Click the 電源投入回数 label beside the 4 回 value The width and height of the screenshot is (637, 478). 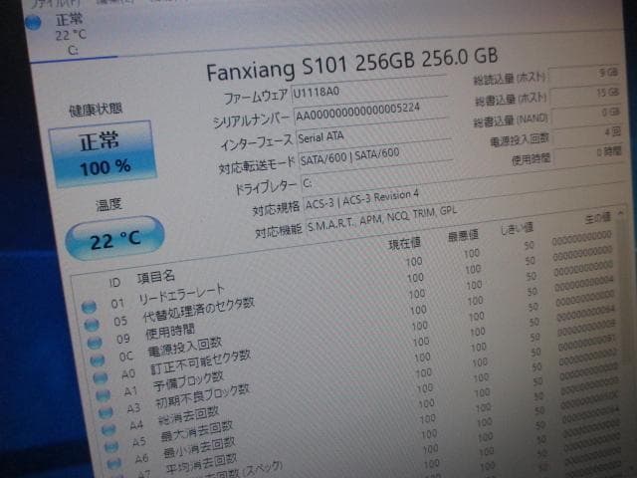pyautogui.click(x=520, y=140)
